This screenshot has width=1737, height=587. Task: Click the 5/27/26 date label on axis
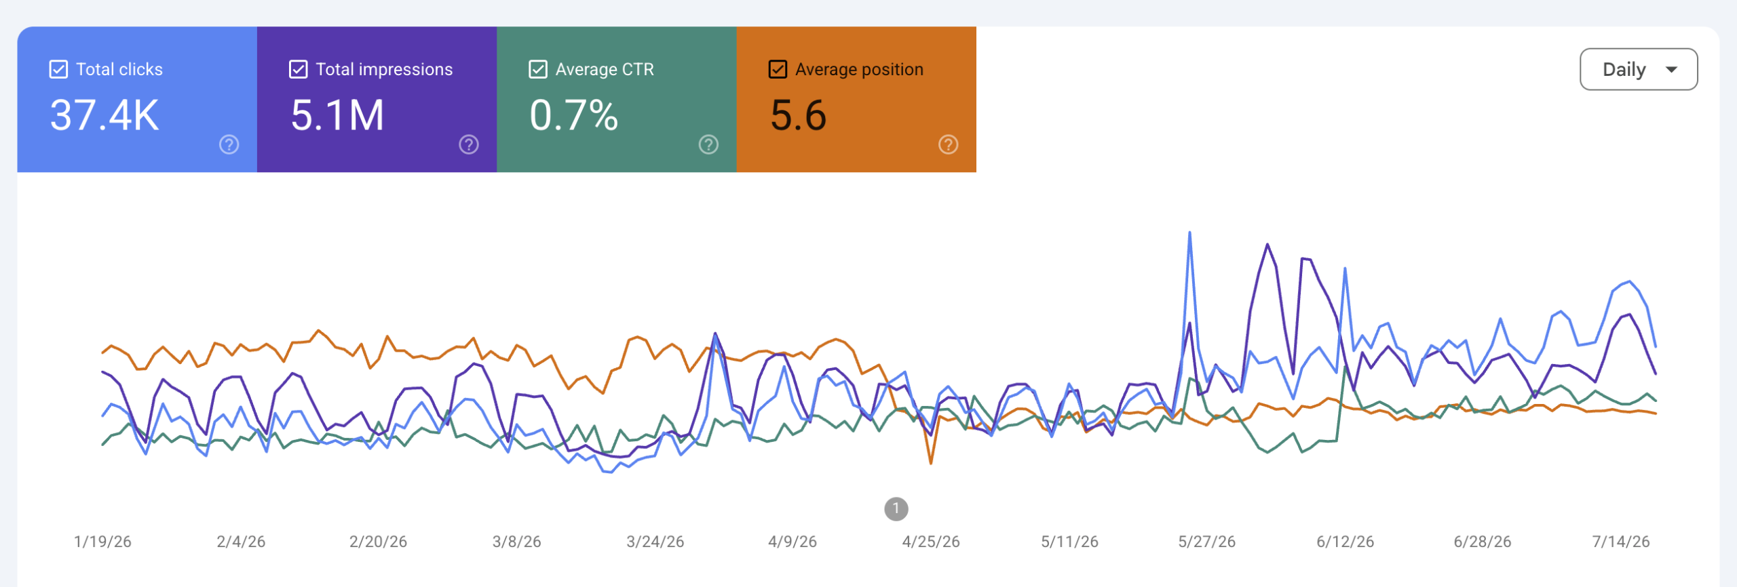(x=1206, y=542)
